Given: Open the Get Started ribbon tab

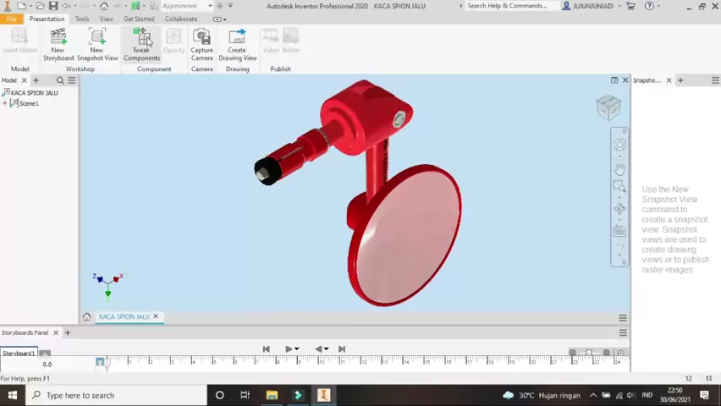Looking at the screenshot, I should click(139, 19).
